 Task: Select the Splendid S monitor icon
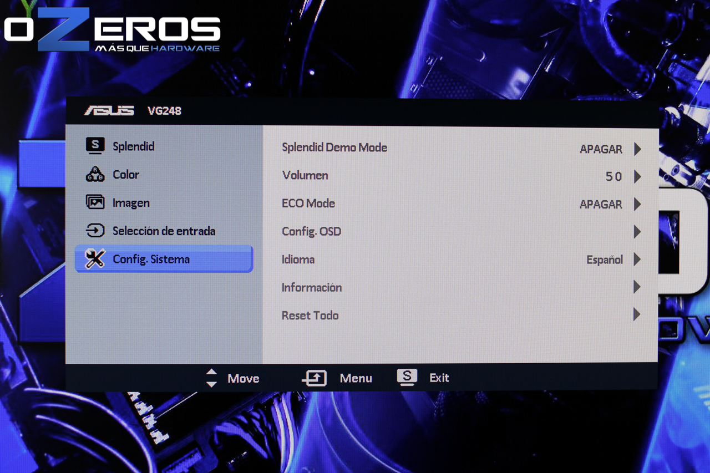point(95,146)
